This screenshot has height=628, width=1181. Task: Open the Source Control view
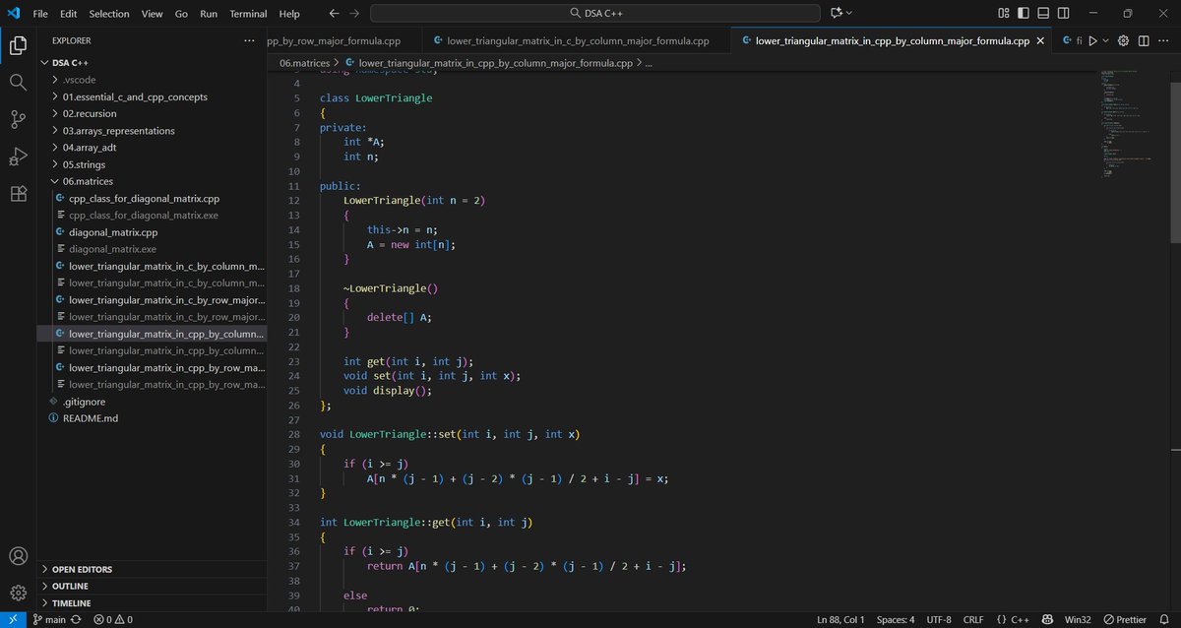coord(18,118)
